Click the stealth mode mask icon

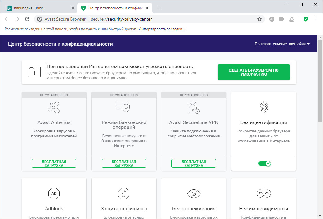264,194
